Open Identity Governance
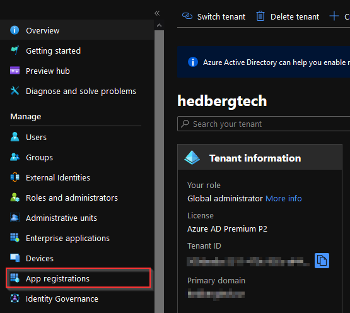 [x=77, y=298]
